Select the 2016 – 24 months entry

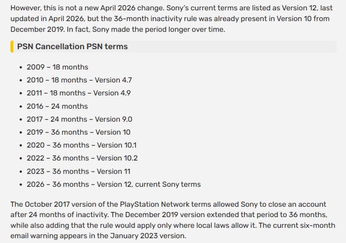[x=57, y=106]
